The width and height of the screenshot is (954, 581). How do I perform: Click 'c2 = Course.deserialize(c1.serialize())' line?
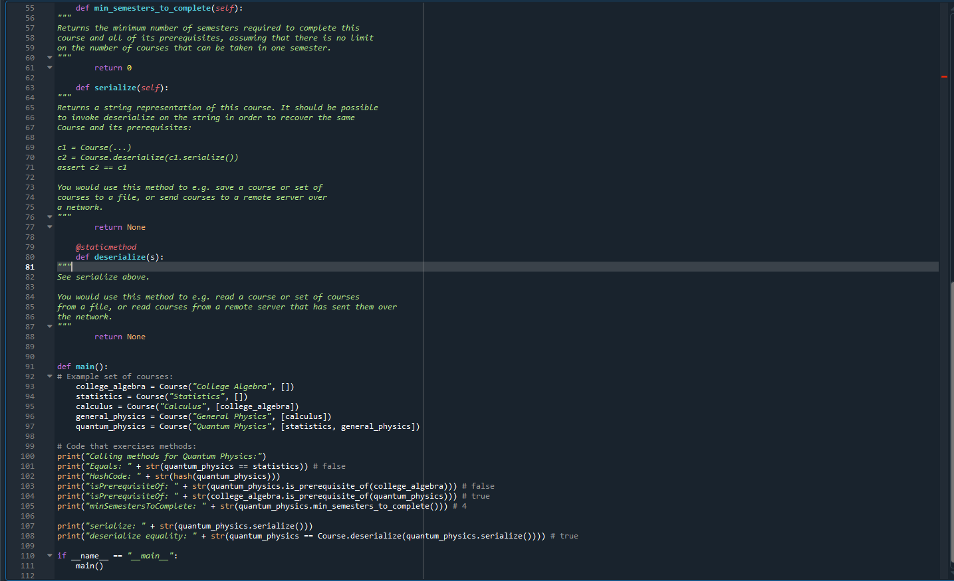click(x=148, y=157)
